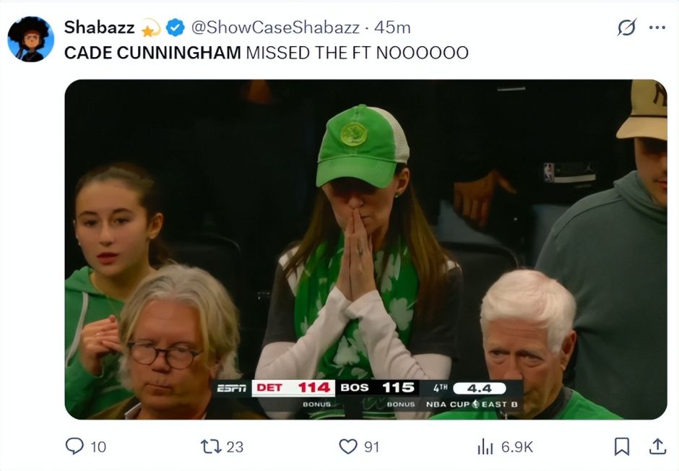Open the share upload arrow menu

pyautogui.click(x=657, y=446)
